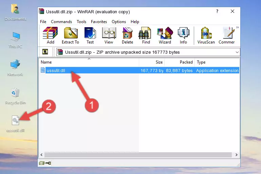Viewport: 261px width, 174px height.
Task: Click the Test archive toolbar icon
Action: 90,35
